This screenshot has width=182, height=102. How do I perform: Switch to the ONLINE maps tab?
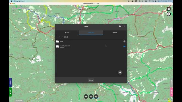(115, 33)
